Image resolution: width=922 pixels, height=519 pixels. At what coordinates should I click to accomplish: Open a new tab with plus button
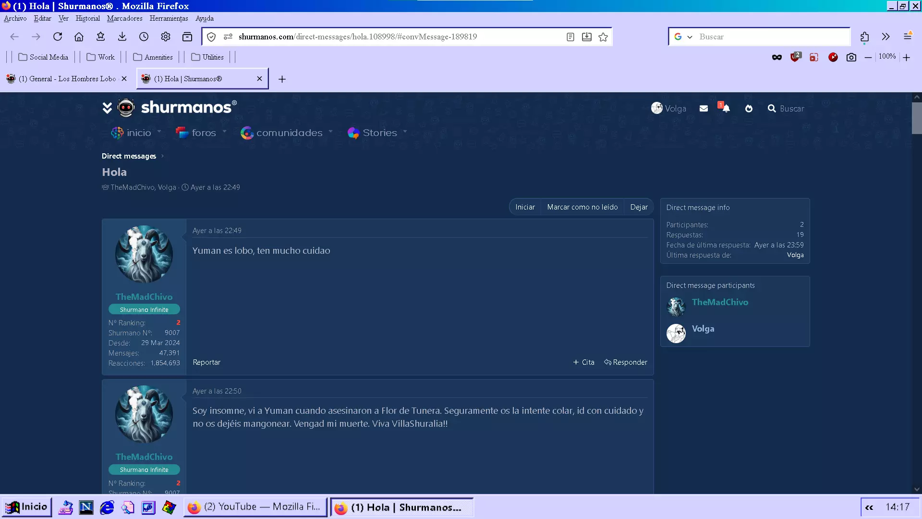click(282, 79)
